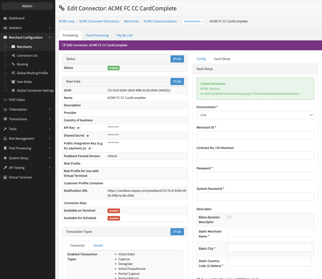
Task: Click Edit button in Base Data section
Action: click(x=177, y=81)
